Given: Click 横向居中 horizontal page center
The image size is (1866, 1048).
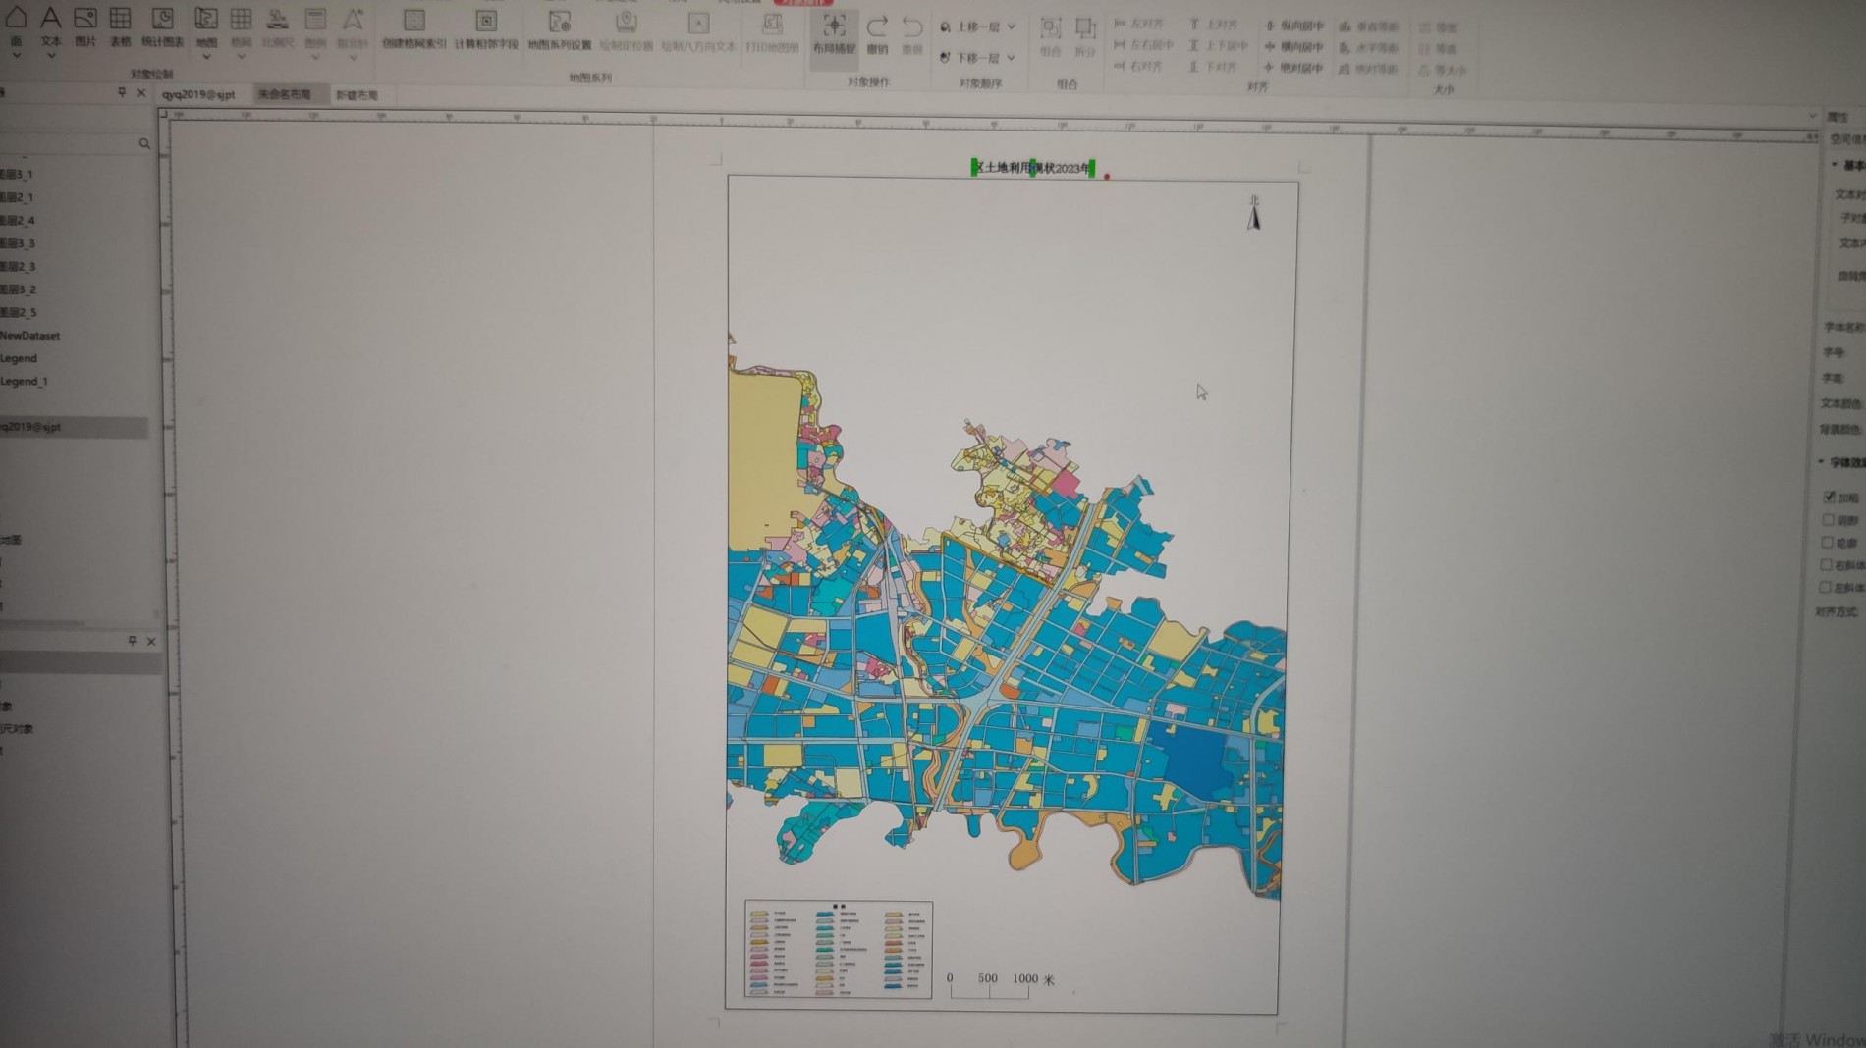Looking at the screenshot, I should [1293, 46].
